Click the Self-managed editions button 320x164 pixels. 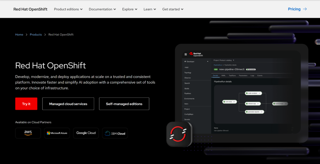(124, 104)
